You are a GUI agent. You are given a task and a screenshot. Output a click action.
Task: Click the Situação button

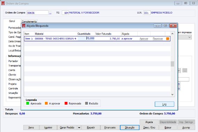(130, 127)
